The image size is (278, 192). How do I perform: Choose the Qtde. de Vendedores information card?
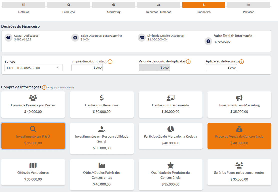(33, 172)
